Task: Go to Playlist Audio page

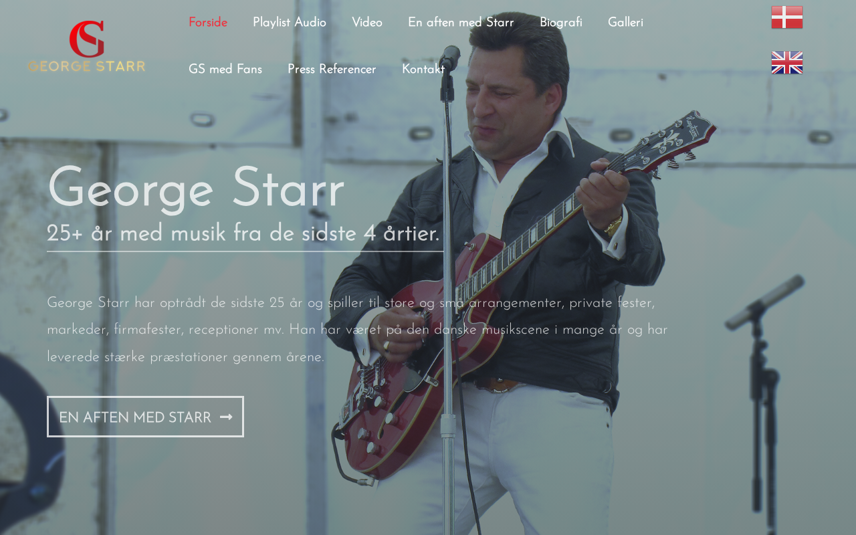Action: click(290, 23)
